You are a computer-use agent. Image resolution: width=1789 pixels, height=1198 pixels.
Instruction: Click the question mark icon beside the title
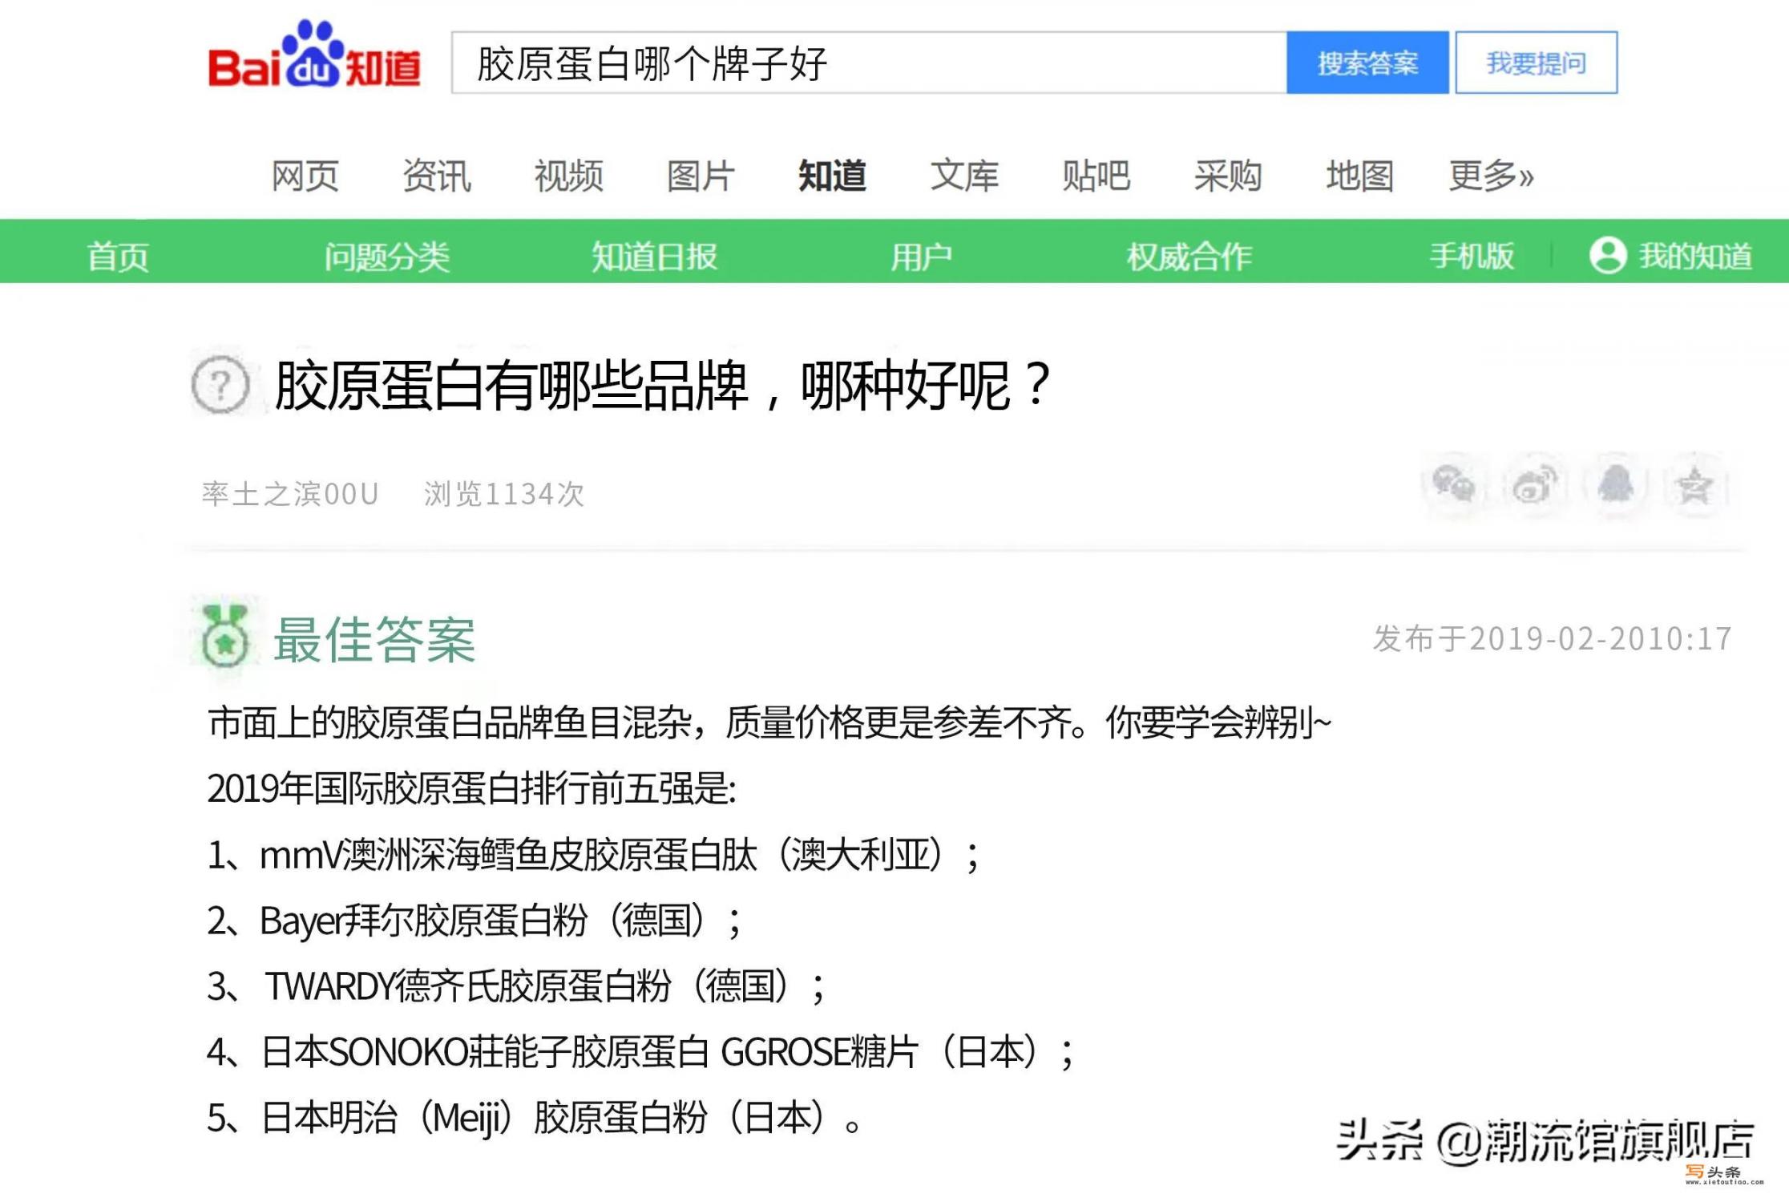220,385
